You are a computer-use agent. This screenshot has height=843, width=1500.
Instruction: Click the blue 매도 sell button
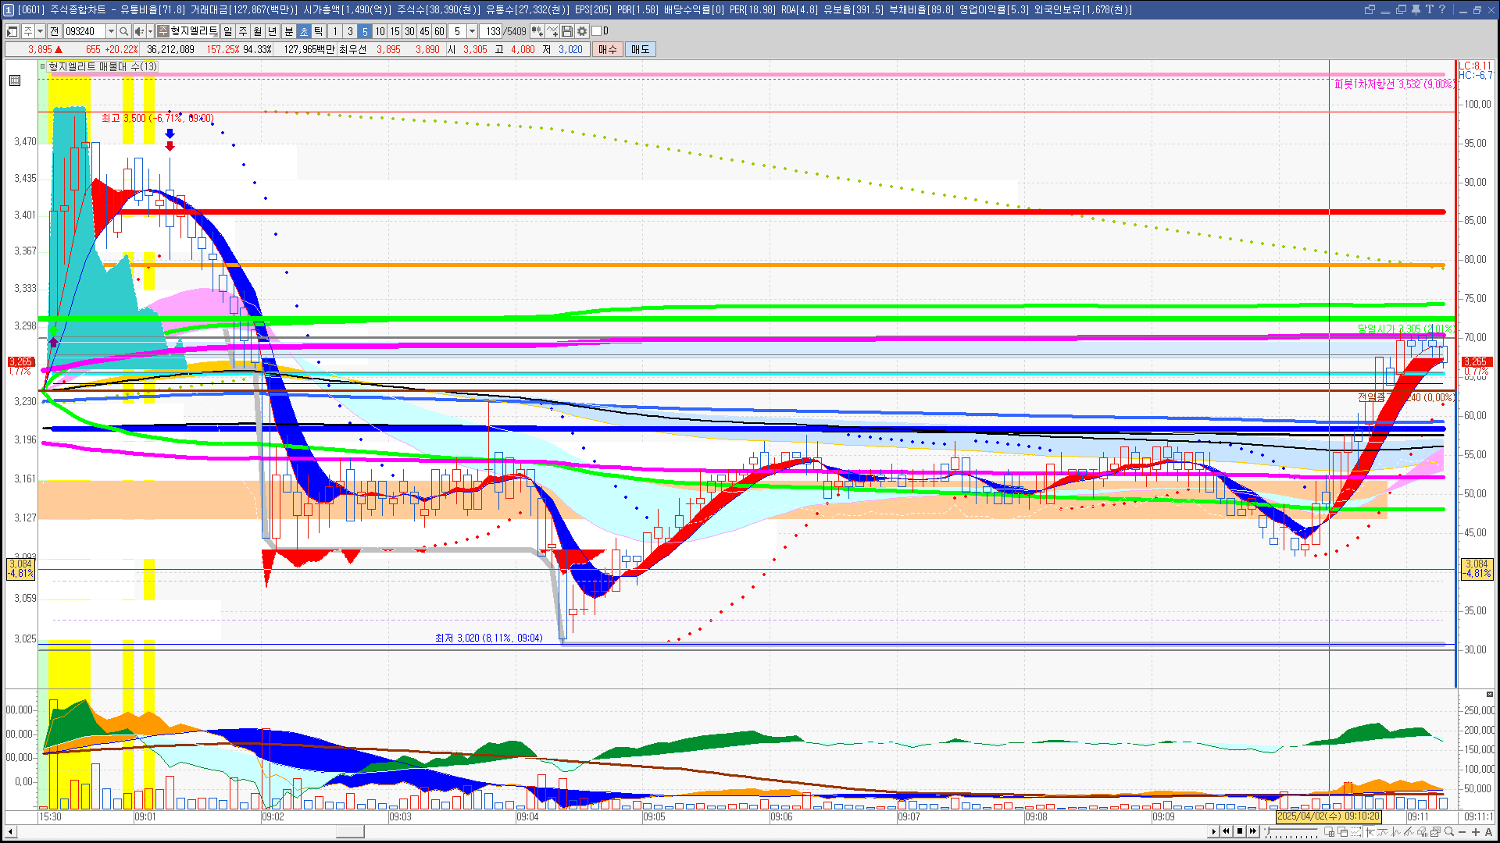click(x=640, y=49)
